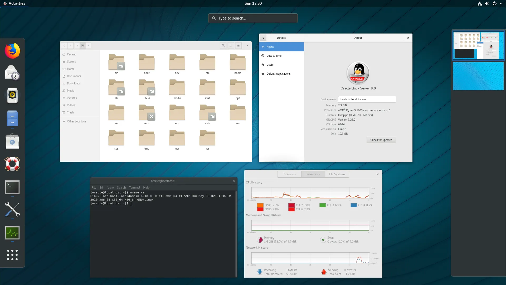Switch to Resources tab

[x=313, y=174]
